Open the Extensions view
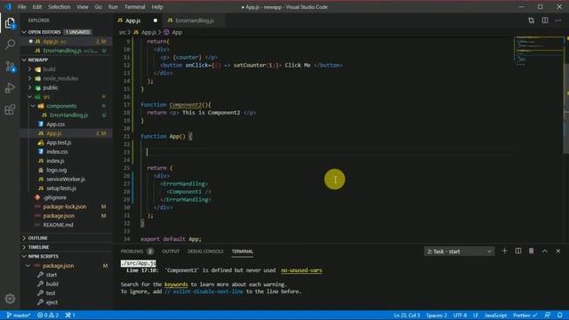This screenshot has width=569, height=320. point(10,109)
